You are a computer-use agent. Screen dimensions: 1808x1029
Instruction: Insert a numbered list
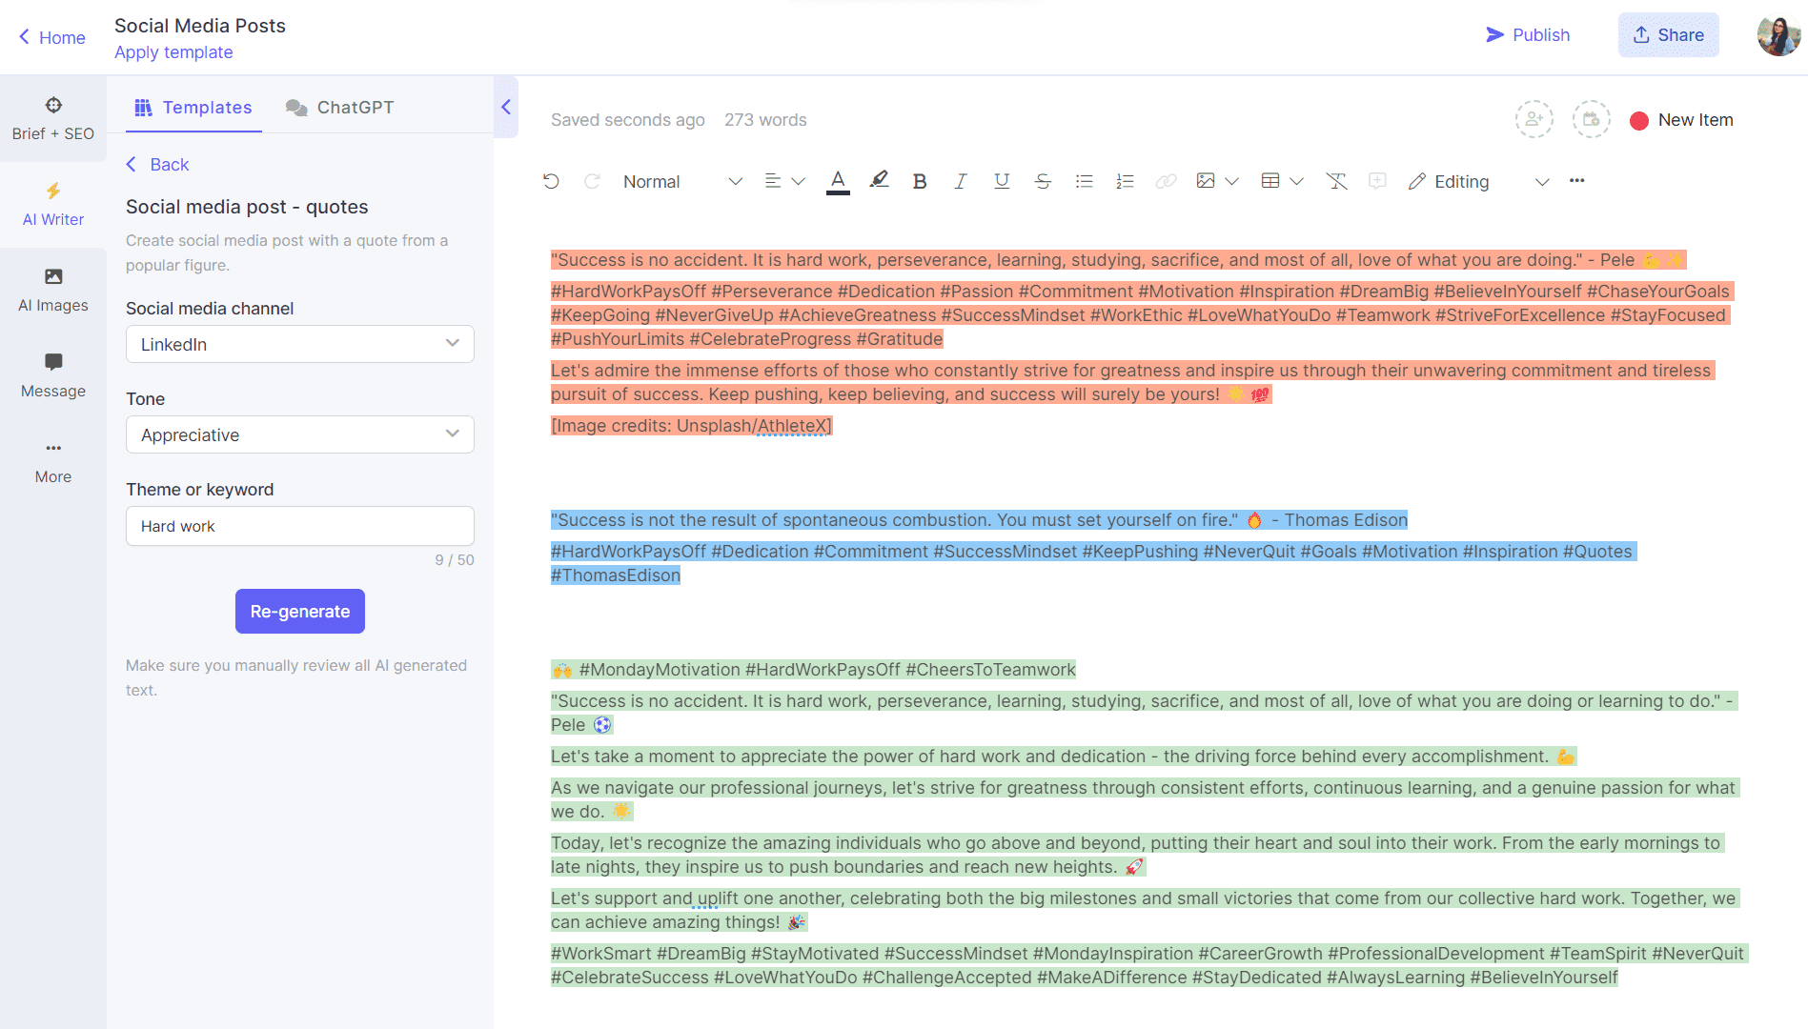[x=1125, y=181]
